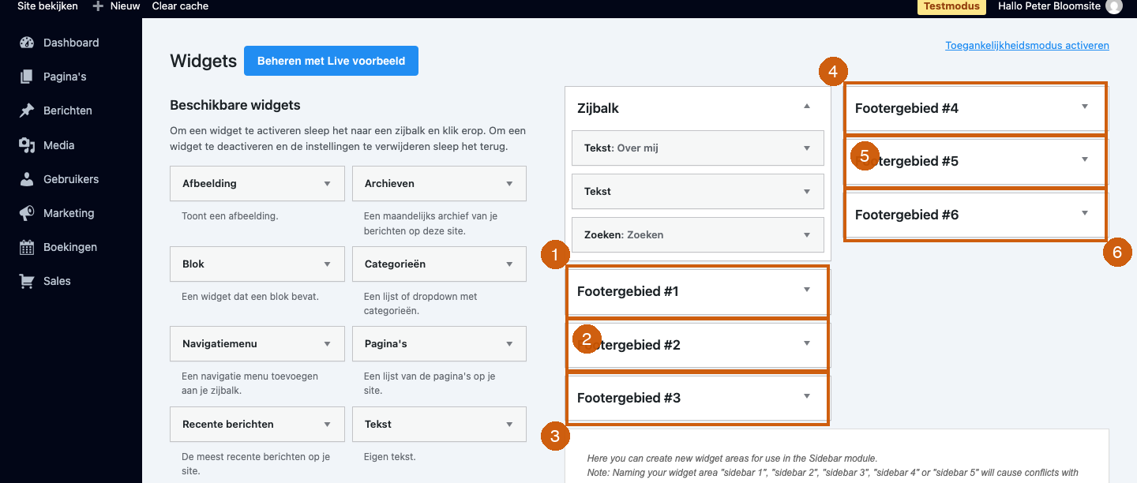Expand Footergebied #3 area
This screenshot has height=483, width=1137.
tap(807, 396)
